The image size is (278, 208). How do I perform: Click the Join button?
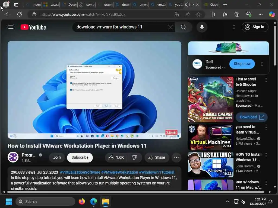pos(57,157)
